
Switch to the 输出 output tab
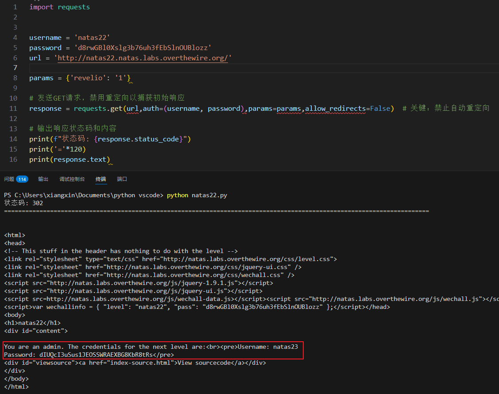[43, 179]
